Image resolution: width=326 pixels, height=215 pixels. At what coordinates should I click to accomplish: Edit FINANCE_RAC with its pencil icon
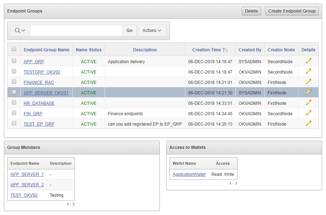[x=308, y=82]
